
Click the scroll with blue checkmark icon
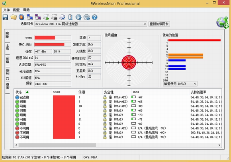tap(62, 17)
